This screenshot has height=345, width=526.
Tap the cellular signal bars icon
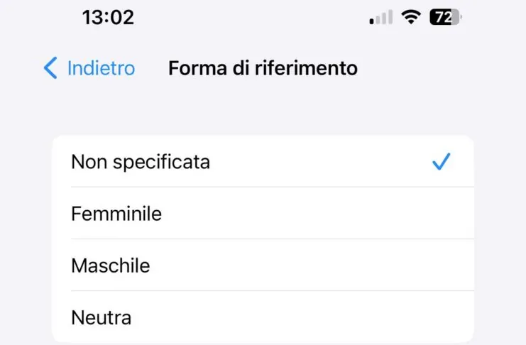[381, 18]
